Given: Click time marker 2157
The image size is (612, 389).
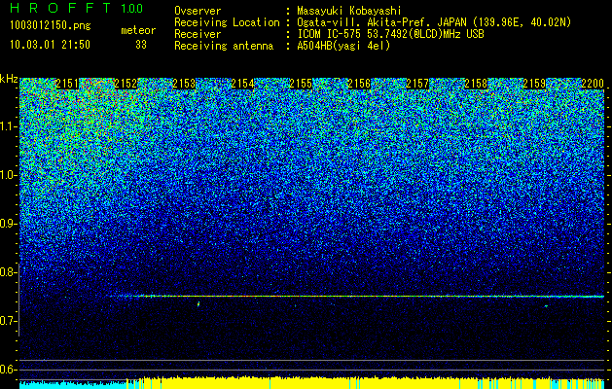Looking at the screenshot, I should [x=417, y=84].
